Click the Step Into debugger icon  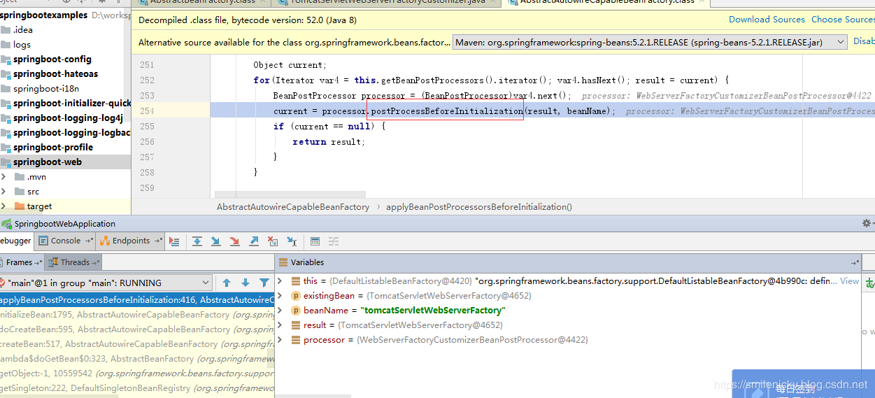click(x=216, y=241)
